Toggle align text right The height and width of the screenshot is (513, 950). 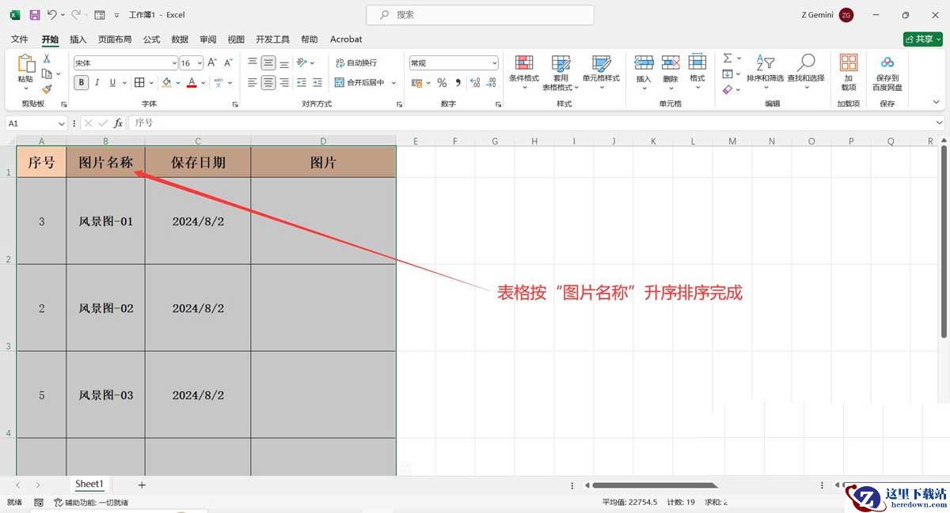coord(284,82)
